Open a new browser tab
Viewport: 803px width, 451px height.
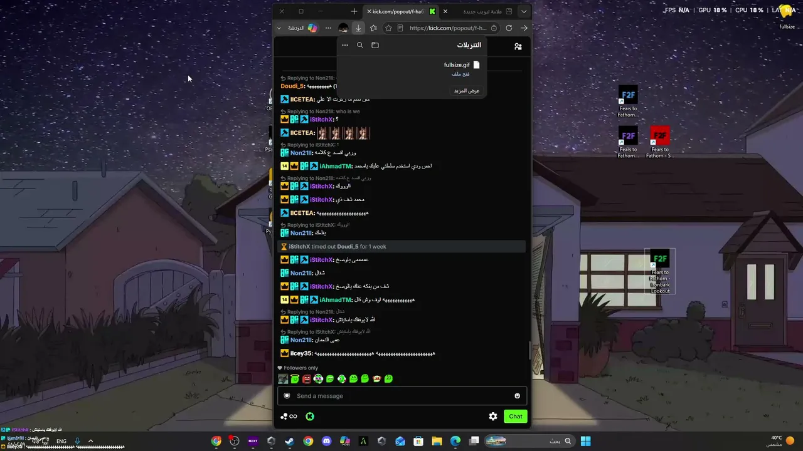click(354, 11)
